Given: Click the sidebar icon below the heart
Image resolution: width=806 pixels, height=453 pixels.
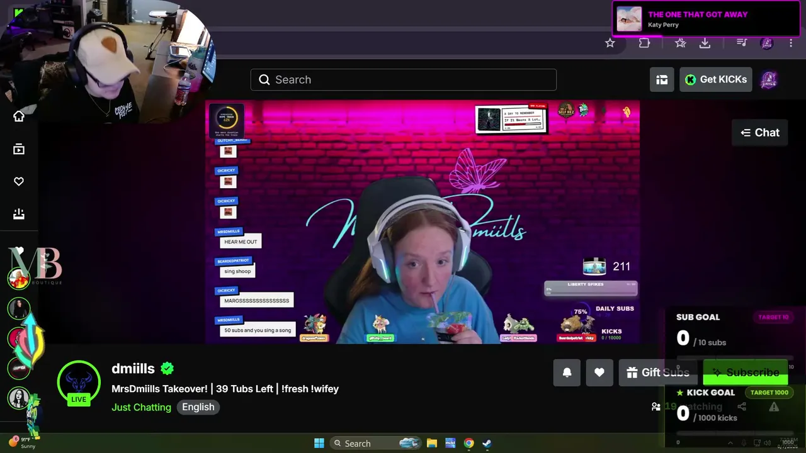Looking at the screenshot, I should pyautogui.click(x=19, y=215).
